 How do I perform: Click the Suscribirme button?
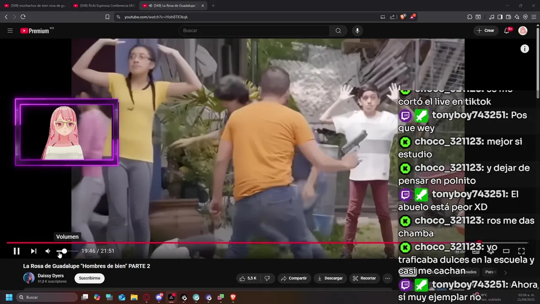[89, 278]
